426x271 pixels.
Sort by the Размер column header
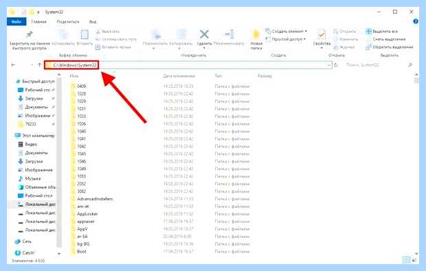[x=265, y=76]
